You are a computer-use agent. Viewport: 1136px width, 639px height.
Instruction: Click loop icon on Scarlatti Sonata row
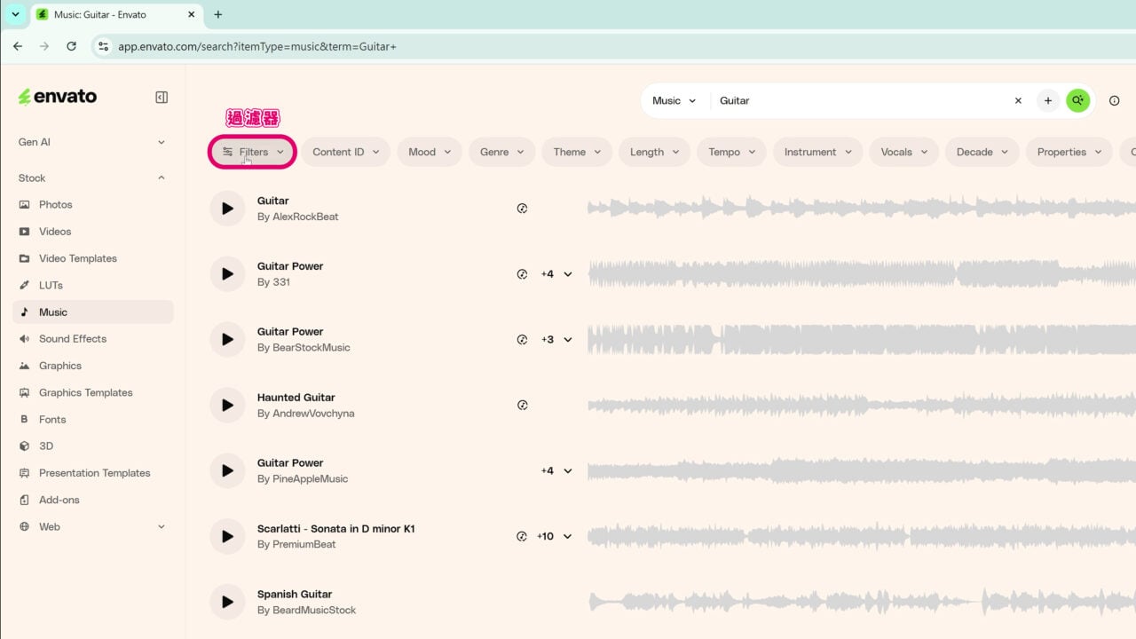pos(522,536)
